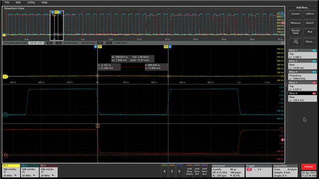Turn on channel 5

point(172,171)
